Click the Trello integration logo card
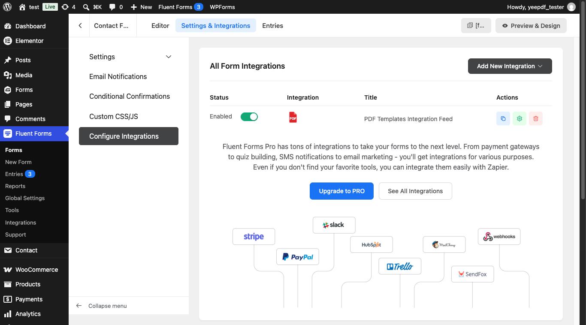Screen dimensions: 586x325 click(400, 267)
